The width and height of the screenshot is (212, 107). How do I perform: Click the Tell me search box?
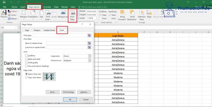click(93, 7)
